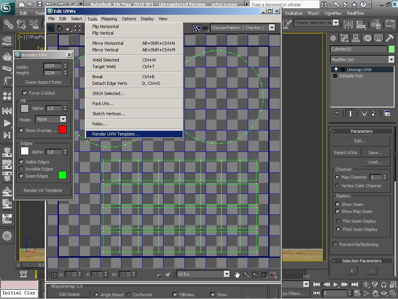The width and height of the screenshot is (398, 299).
Task: Click the Align tool in main toolbar
Action: coord(361,24)
